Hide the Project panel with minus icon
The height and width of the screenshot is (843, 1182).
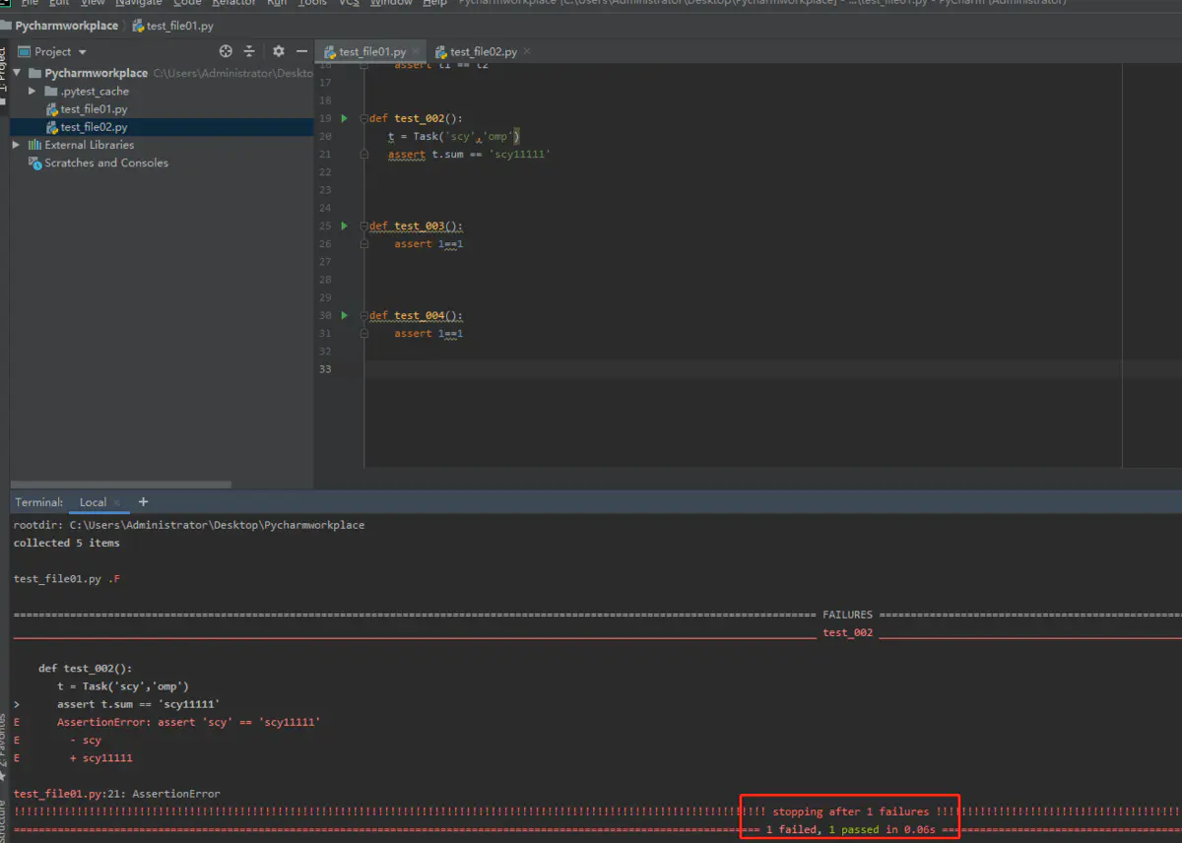click(300, 51)
